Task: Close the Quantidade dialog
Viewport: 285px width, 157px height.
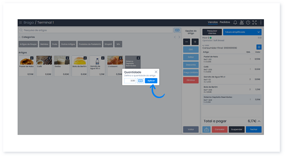Action: 156,72
